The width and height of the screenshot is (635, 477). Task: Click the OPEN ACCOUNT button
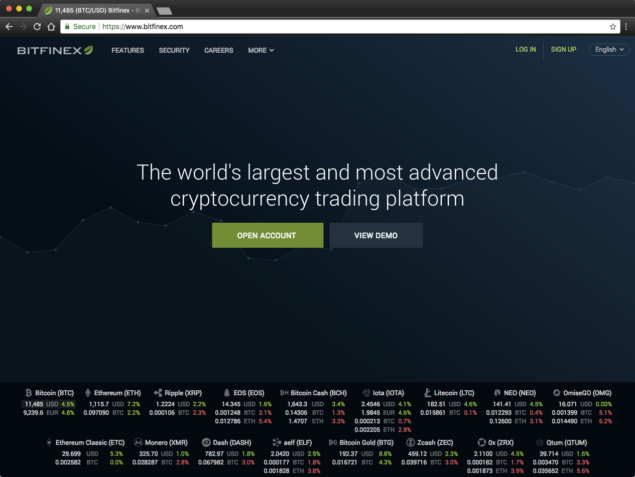pos(268,235)
